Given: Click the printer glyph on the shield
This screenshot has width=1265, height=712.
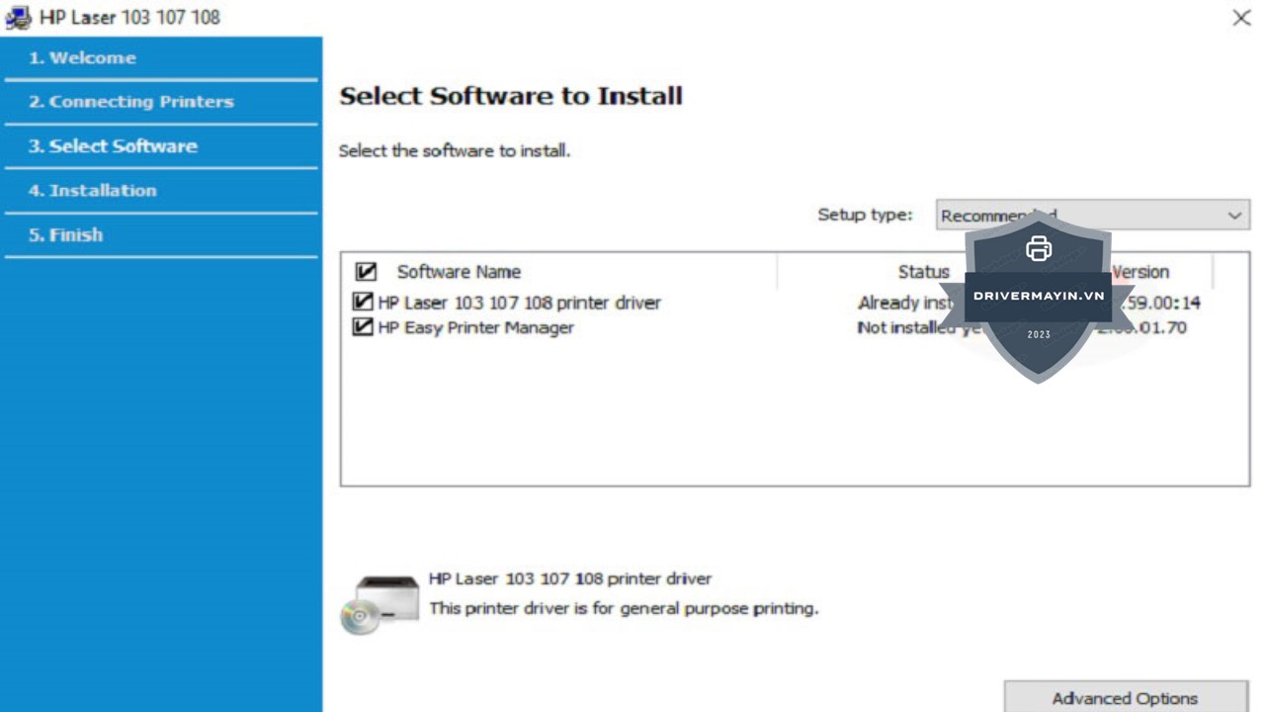Looking at the screenshot, I should pos(1038,249).
